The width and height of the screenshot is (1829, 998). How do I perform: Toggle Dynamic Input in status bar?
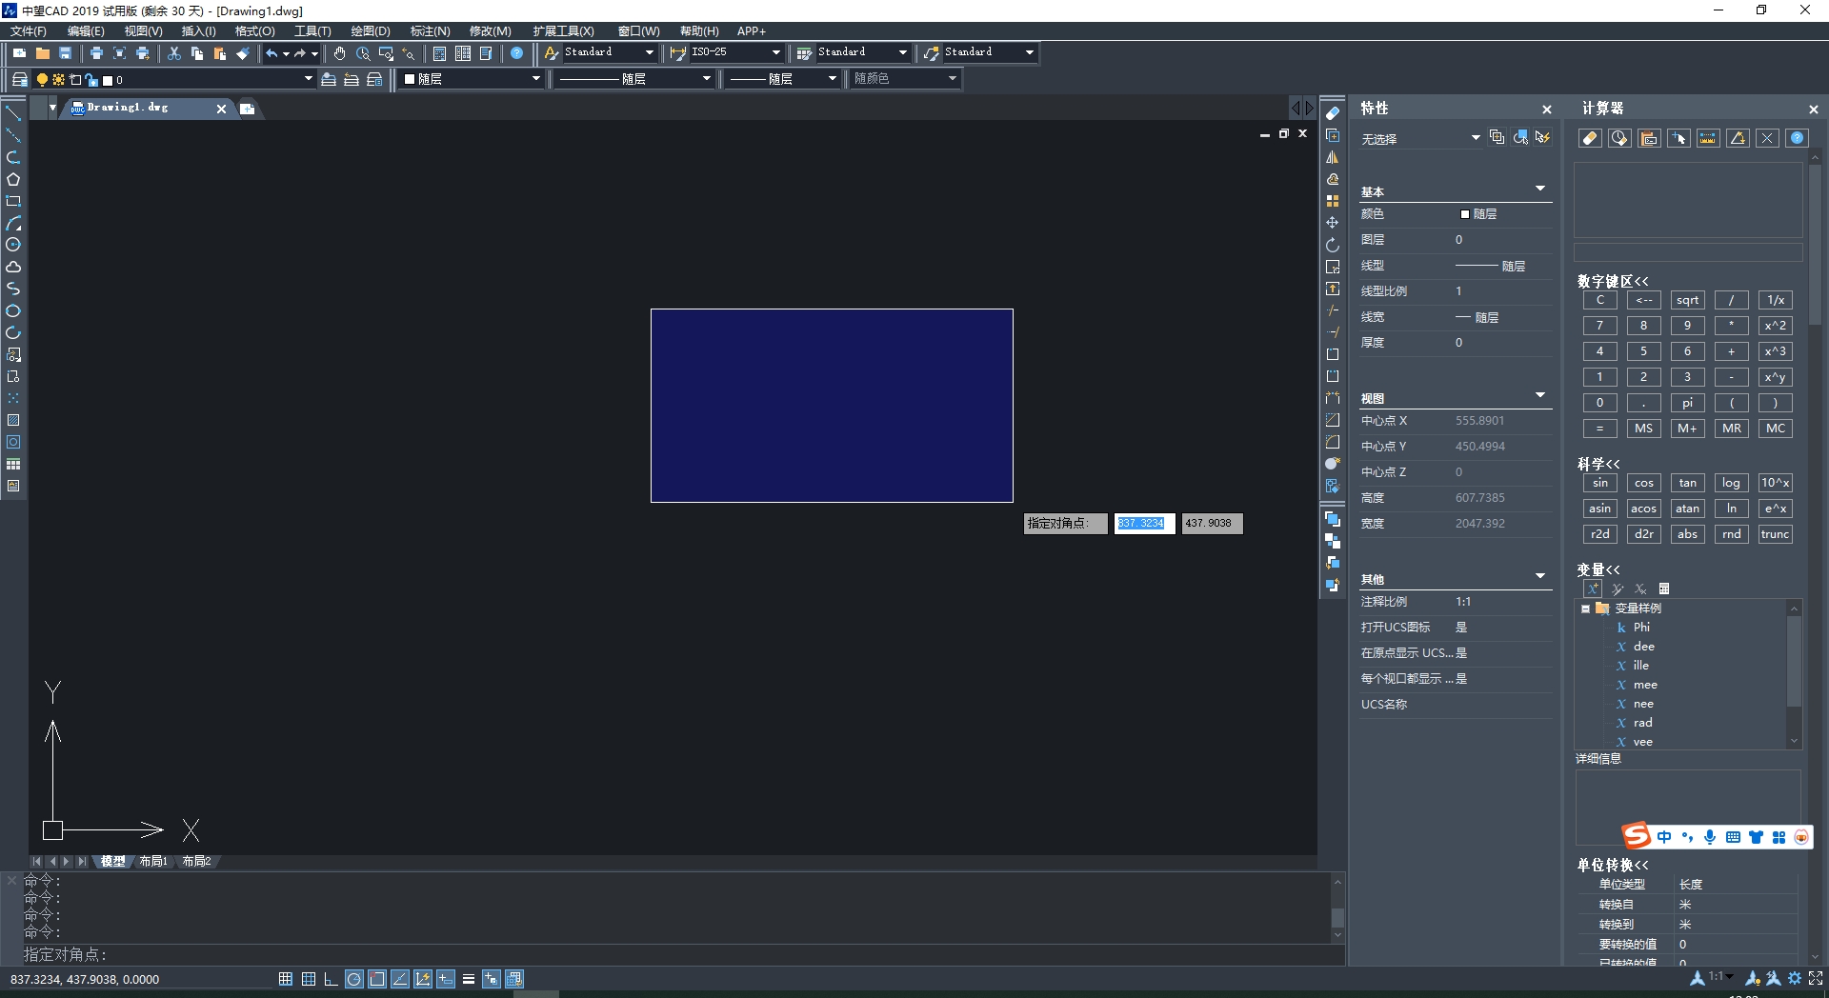[x=446, y=979]
